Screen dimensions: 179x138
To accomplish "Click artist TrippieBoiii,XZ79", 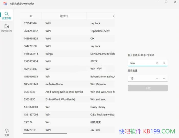I will 100,31.
